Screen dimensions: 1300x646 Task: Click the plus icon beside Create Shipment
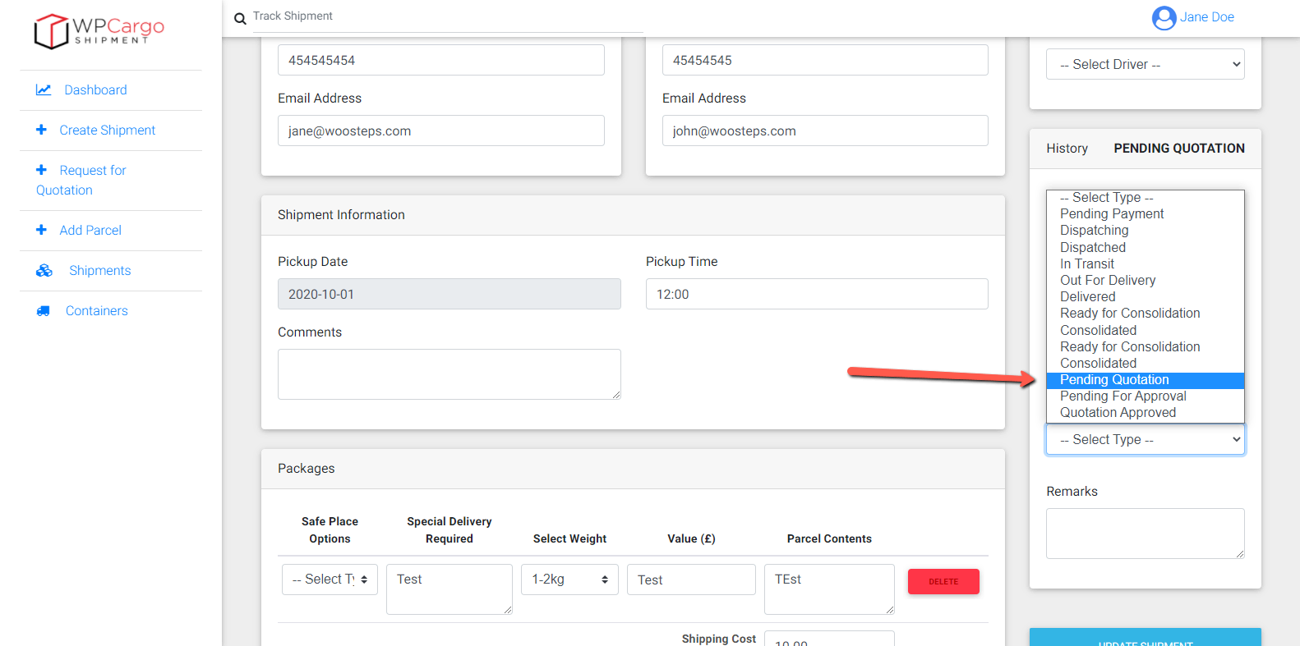pos(41,130)
